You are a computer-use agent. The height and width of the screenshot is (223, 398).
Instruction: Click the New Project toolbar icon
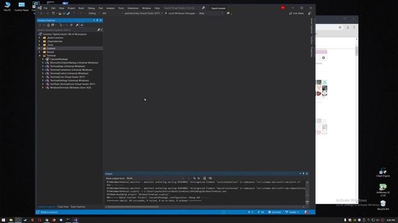53,13
